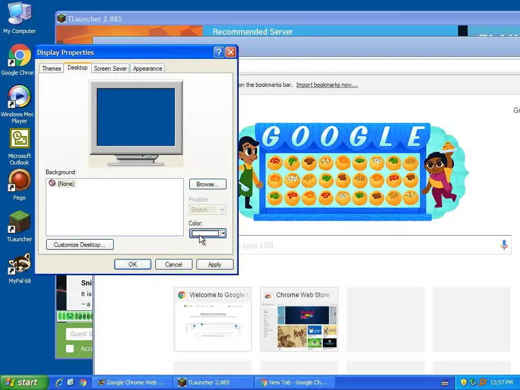The image size is (520, 390).
Task: Click Display Properties help question mark button
Action: click(219, 52)
